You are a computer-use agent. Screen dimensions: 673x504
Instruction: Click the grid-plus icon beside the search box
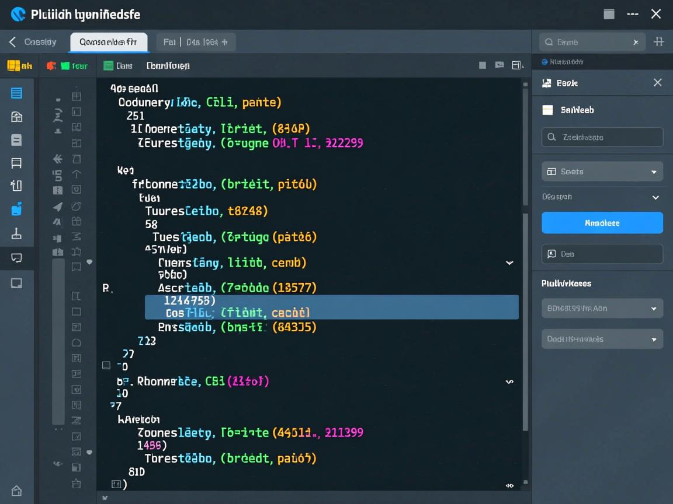pos(659,42)
